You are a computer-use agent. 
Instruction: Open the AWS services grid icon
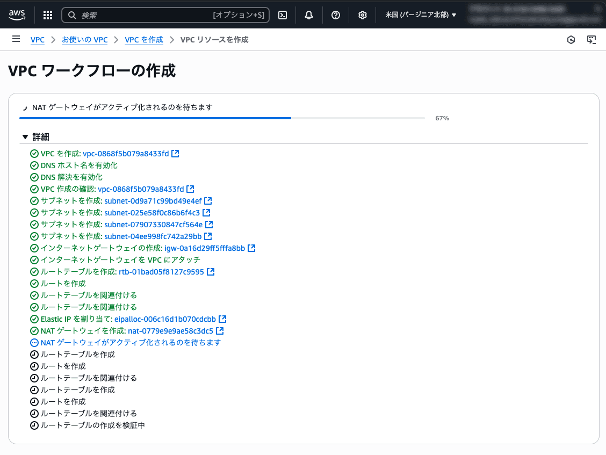point(47,15)
